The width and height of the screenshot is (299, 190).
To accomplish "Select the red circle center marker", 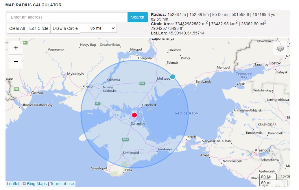I will click(x=134, y=115).
